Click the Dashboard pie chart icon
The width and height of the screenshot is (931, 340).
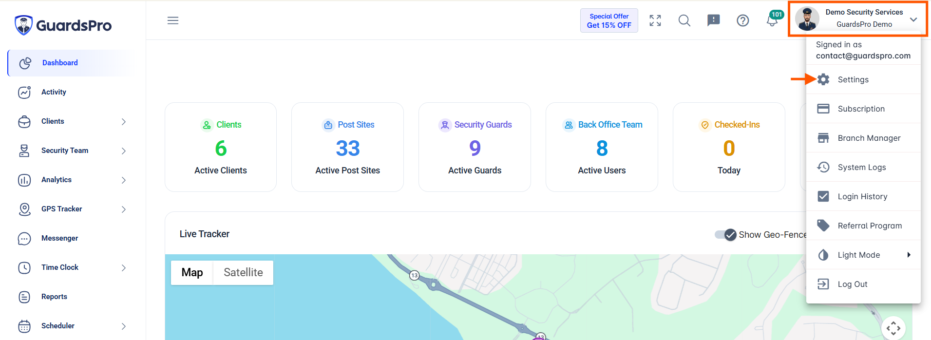tap(25, 63)
